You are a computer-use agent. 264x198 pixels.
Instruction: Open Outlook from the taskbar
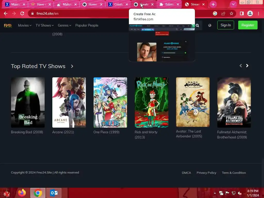pos(54,193)
